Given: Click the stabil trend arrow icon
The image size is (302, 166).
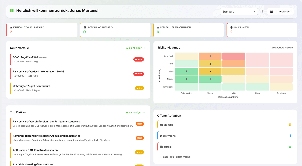Looking at the screenshot, I should (160, 157).
